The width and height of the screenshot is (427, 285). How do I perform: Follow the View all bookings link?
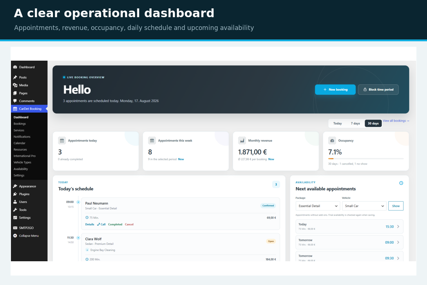396,121
